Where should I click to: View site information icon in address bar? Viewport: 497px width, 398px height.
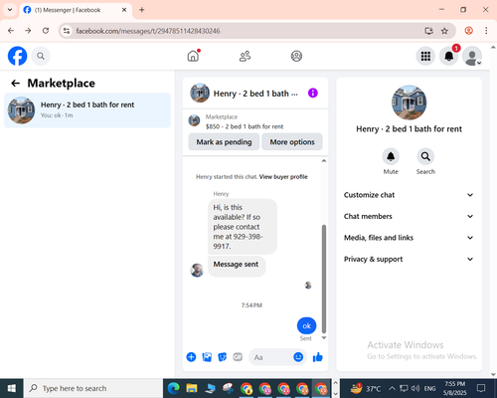[67, 31]
